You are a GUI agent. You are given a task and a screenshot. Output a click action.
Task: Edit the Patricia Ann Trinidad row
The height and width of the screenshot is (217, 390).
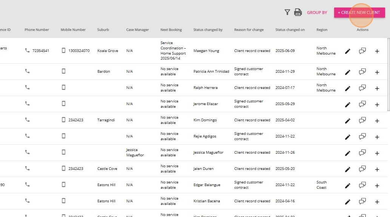(x=348, y=72)
